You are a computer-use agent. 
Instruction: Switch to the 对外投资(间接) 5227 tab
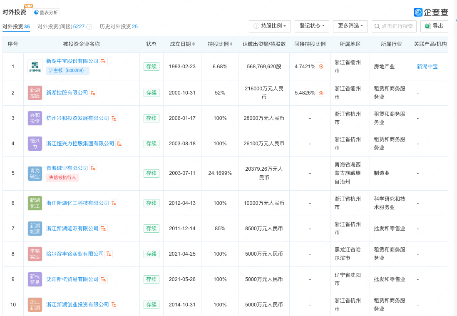point(61,27)
